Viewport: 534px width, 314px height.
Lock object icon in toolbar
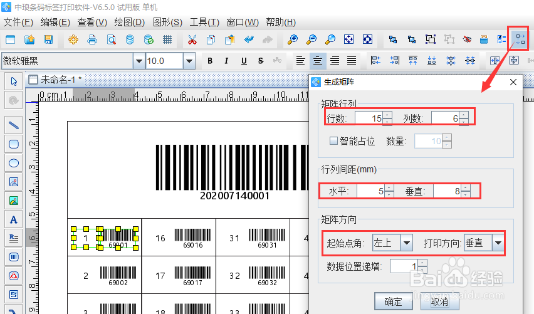484,40
